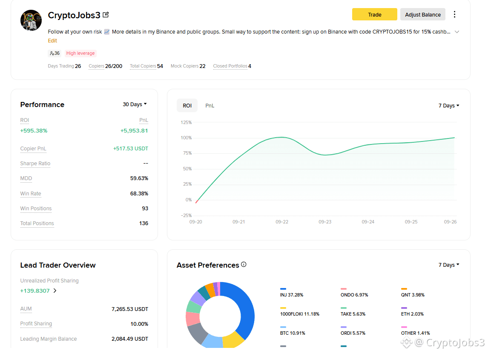Open the Performance 30 Days dropdown
This screenshot has height=353, width=488.
click(x=135, y=104)
